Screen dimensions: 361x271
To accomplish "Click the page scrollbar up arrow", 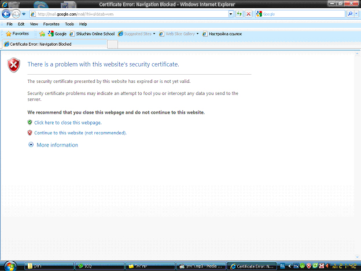I will [x=357, y=53].
